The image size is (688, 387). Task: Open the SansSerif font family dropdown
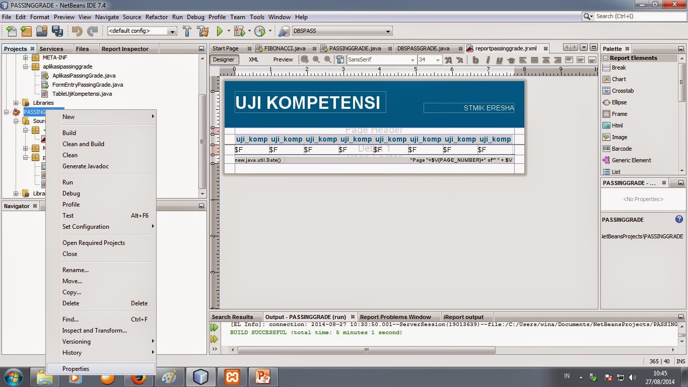[412, 60]
